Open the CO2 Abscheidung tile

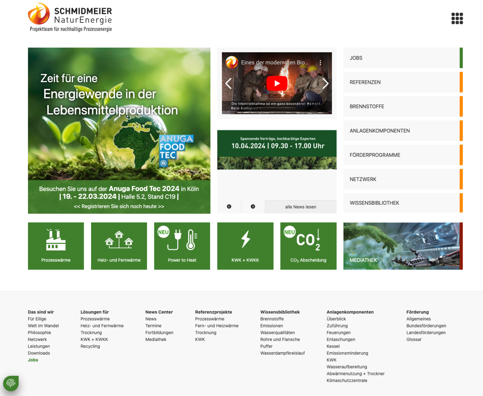tap(308, 246)
